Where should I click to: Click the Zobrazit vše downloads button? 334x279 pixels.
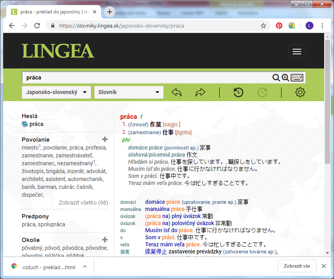coord(297,266)
